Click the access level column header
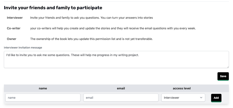The width and height of the screenshot is (233, 108). (x=182, y=88)
